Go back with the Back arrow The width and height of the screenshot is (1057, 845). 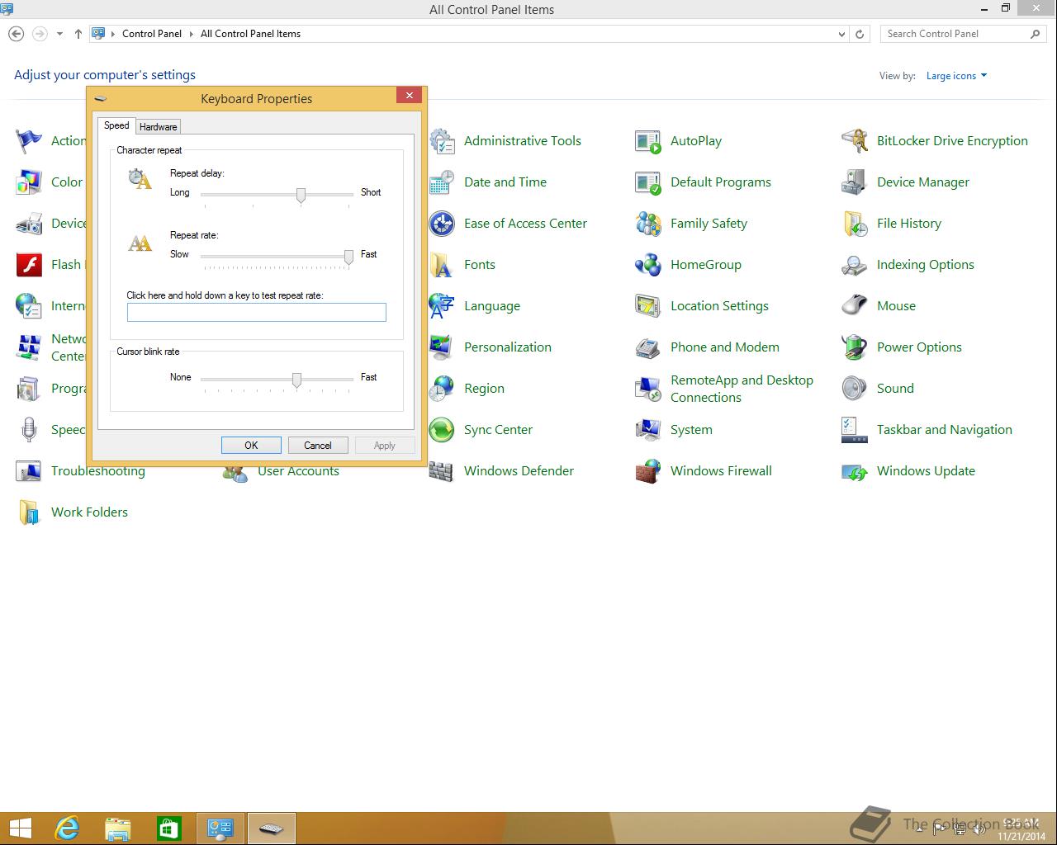(16, 34)
